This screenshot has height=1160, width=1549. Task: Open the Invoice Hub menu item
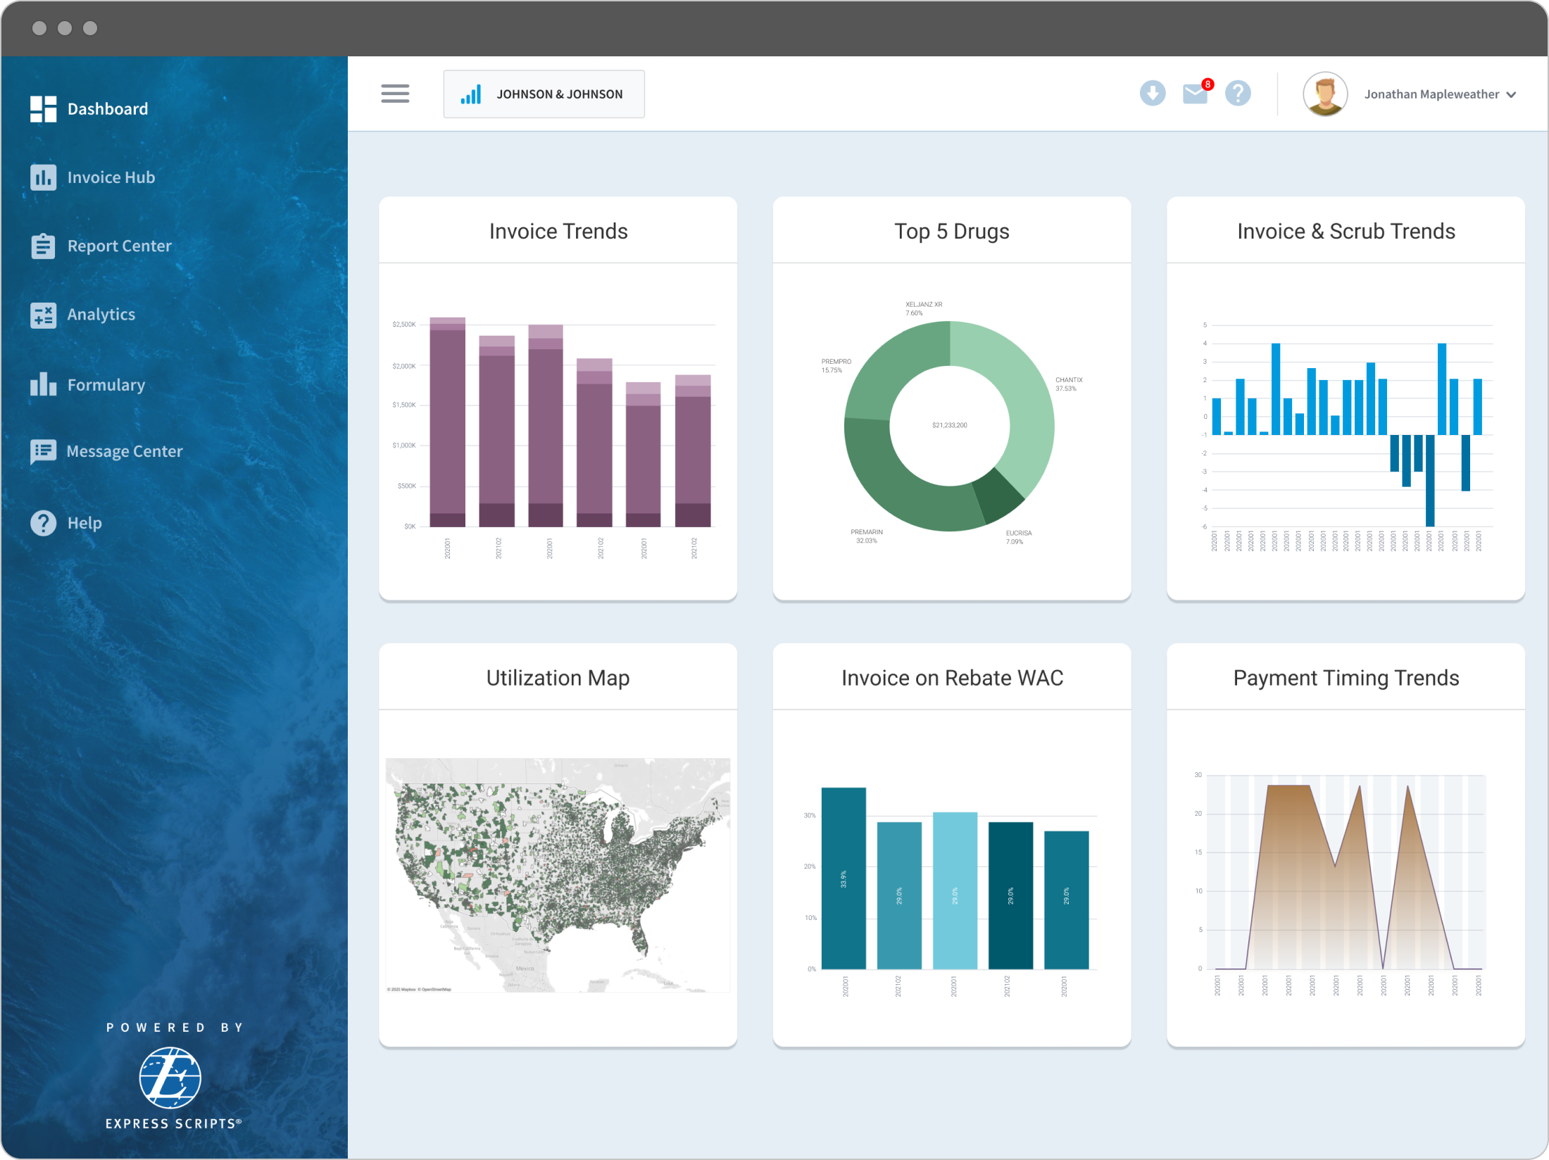click(x=111, y=177)
